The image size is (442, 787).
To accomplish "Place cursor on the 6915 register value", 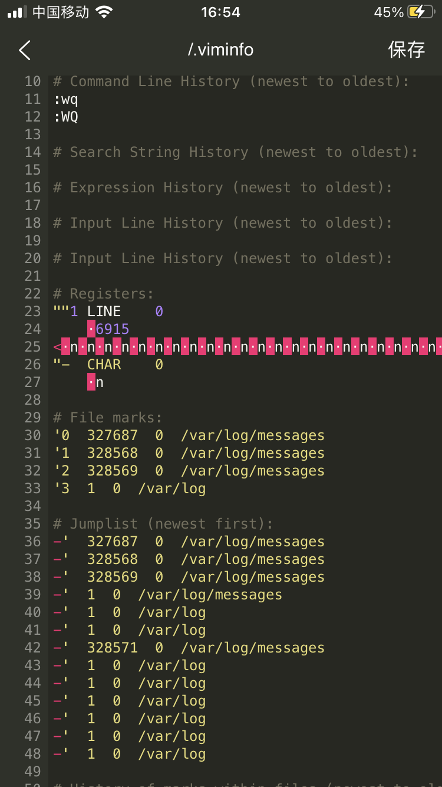I will tap(112, 329).
